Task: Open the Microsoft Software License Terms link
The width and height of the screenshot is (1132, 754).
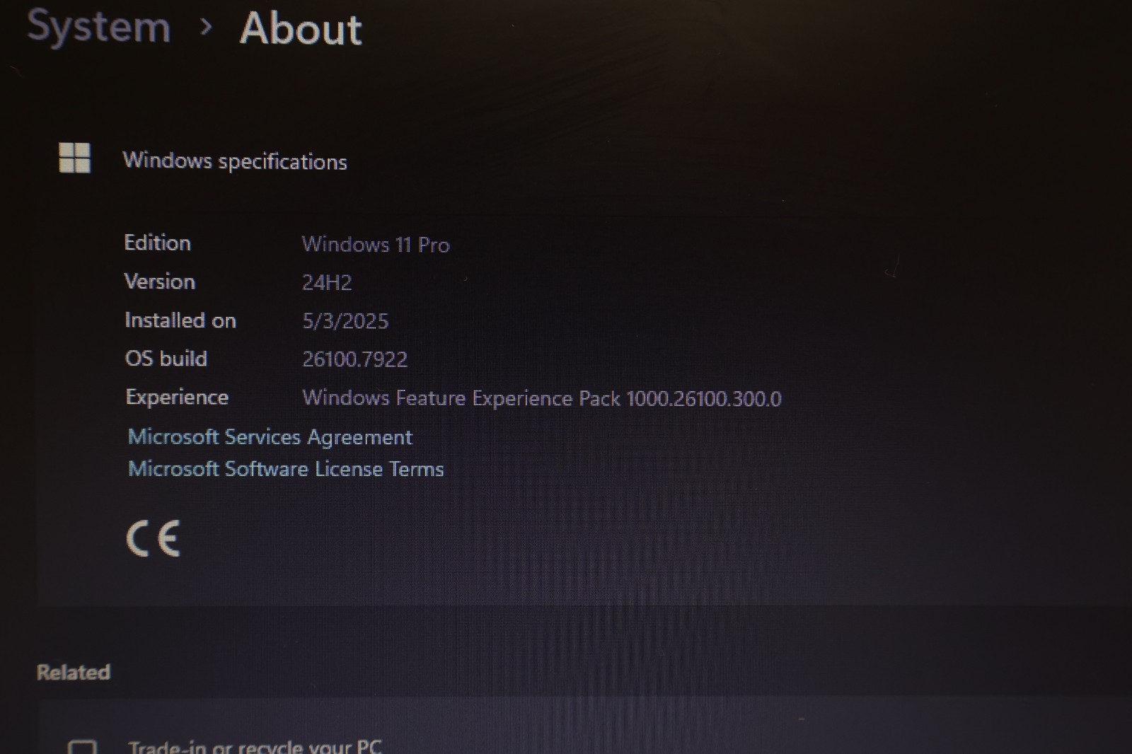Action: click(x=286, y=469)
